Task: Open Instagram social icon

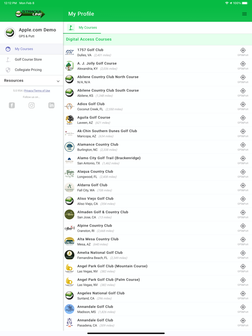Action: pos(31,105)
